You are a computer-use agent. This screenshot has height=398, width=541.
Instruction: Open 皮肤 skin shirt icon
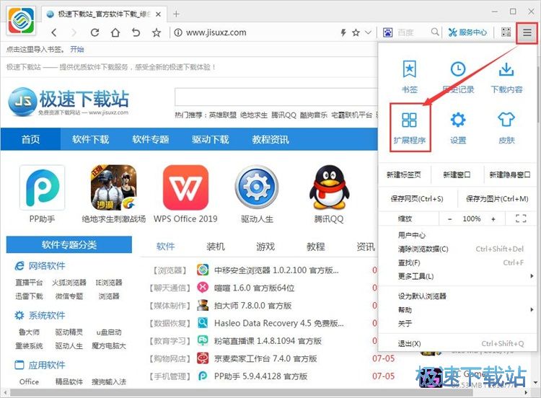pos(506,128)
